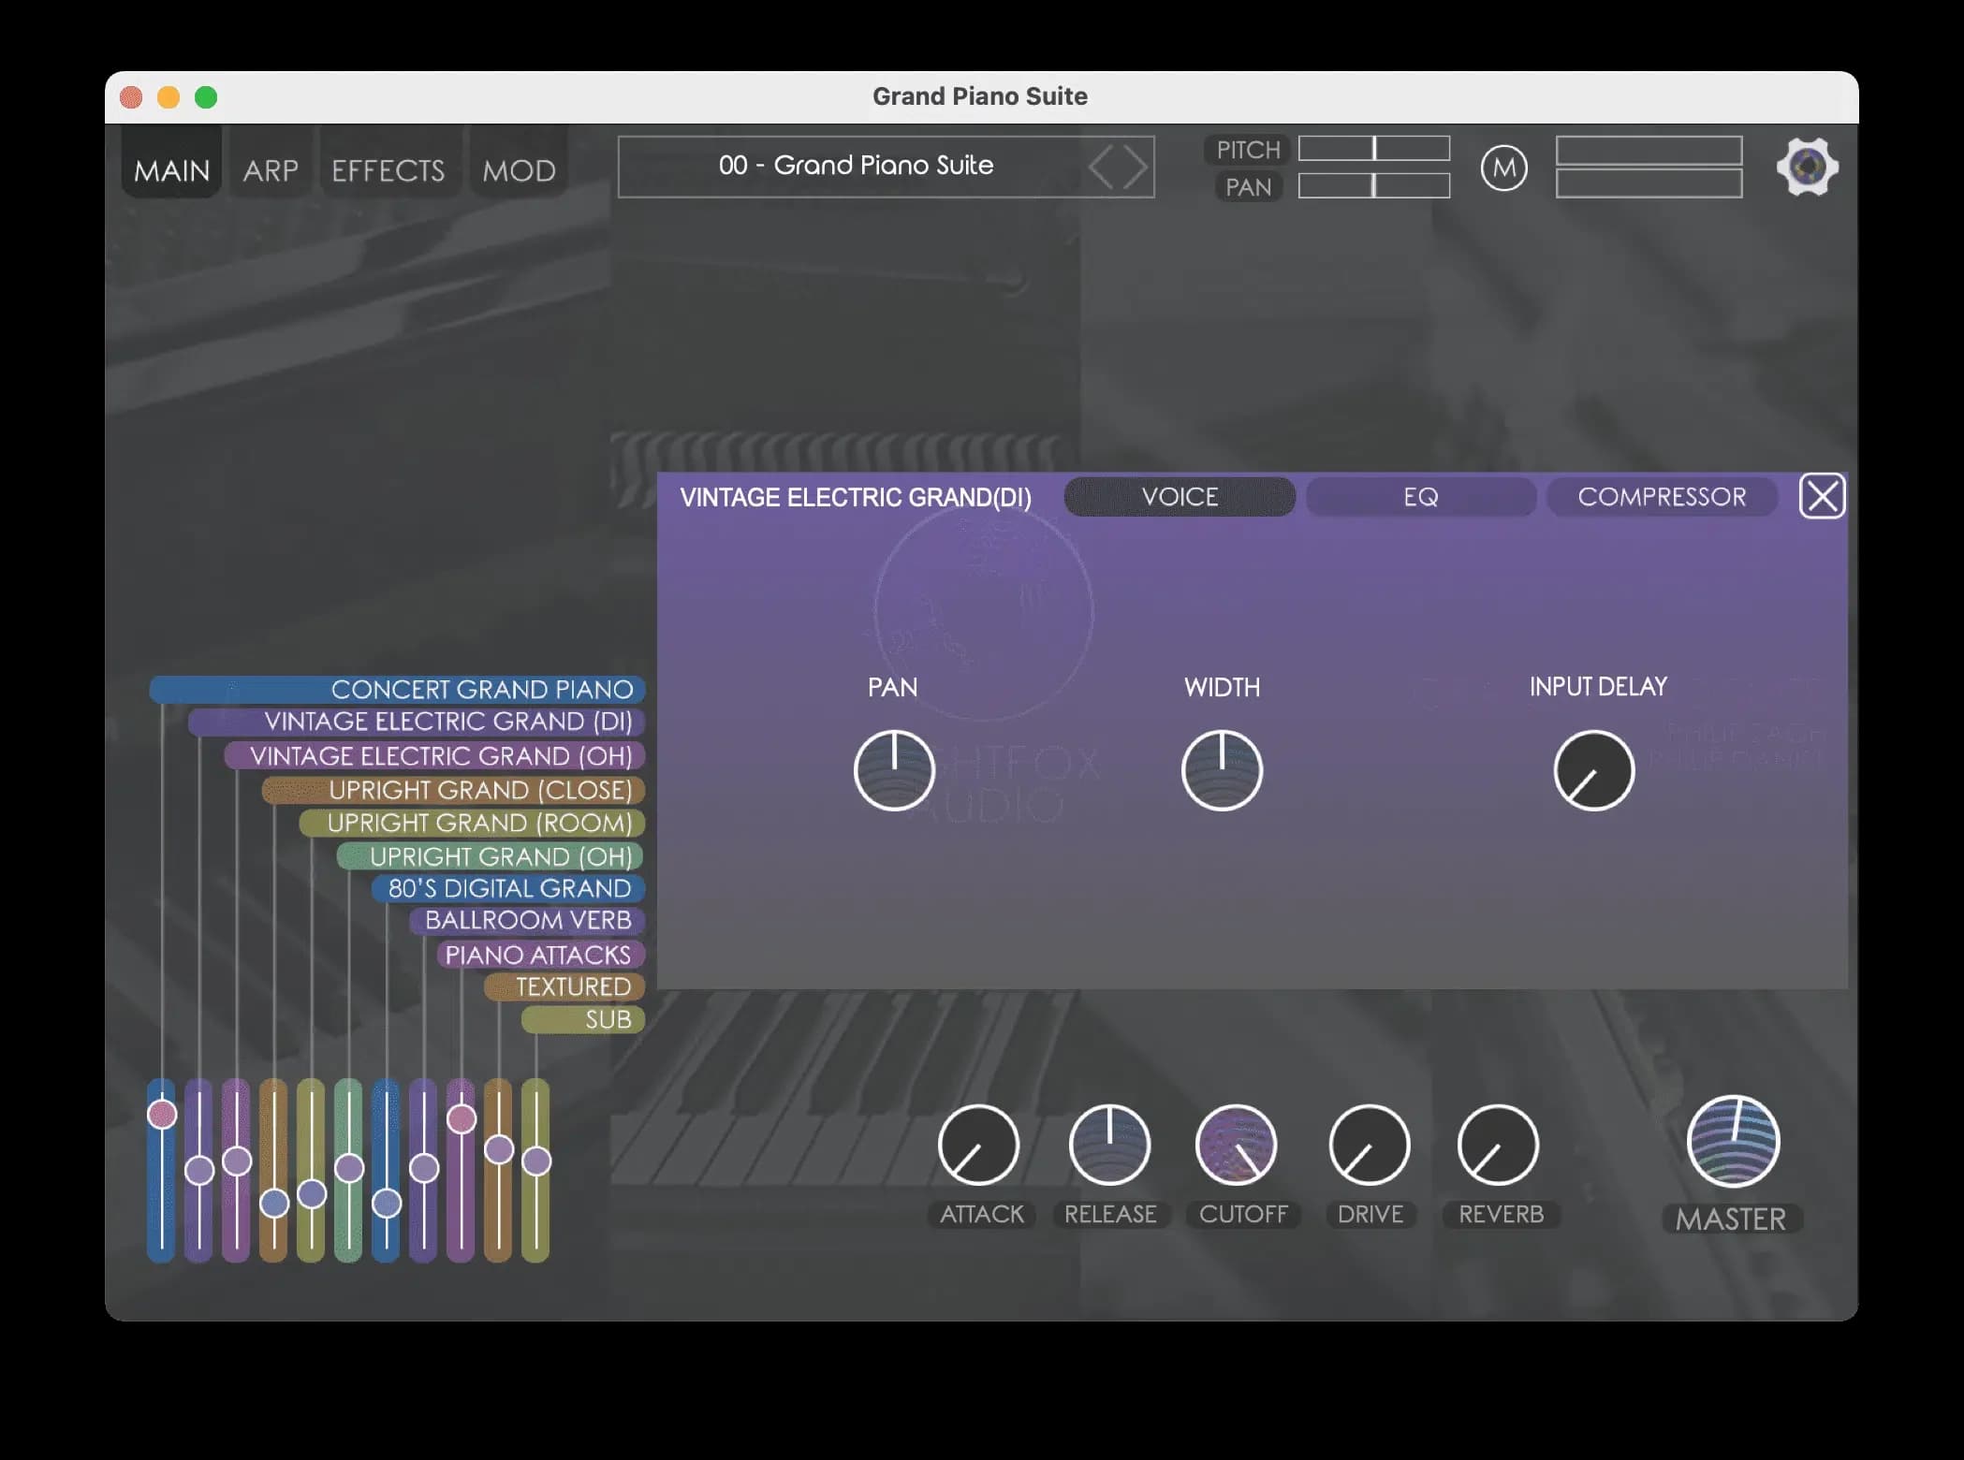Open the ARP page

[270, 169]
